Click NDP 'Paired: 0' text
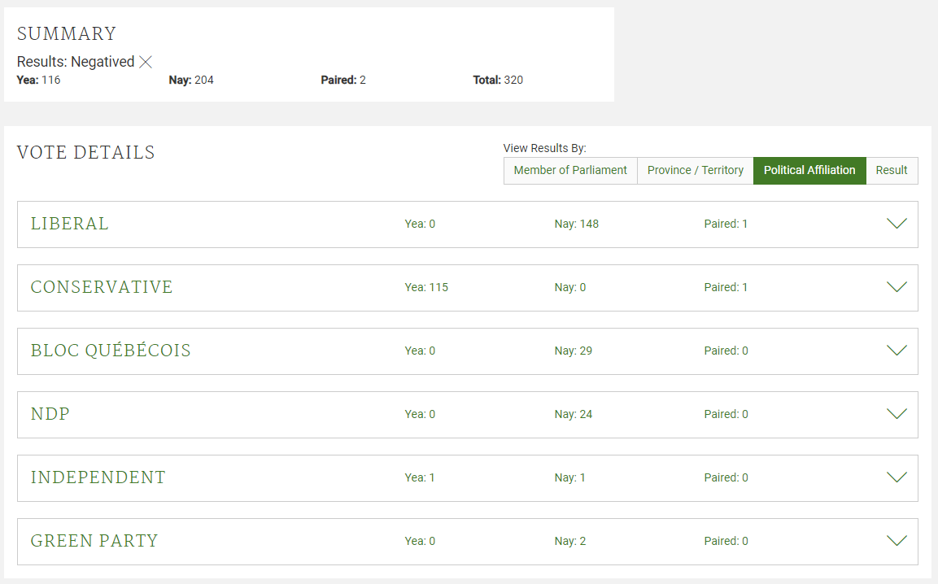The height and width of the screenshot is (584, 938). pyautogui.click(x=726, y=414)
